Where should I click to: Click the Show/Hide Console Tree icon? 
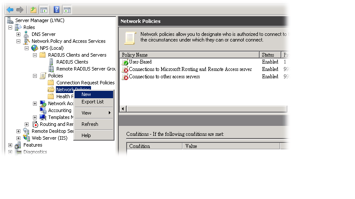[43, 10]
